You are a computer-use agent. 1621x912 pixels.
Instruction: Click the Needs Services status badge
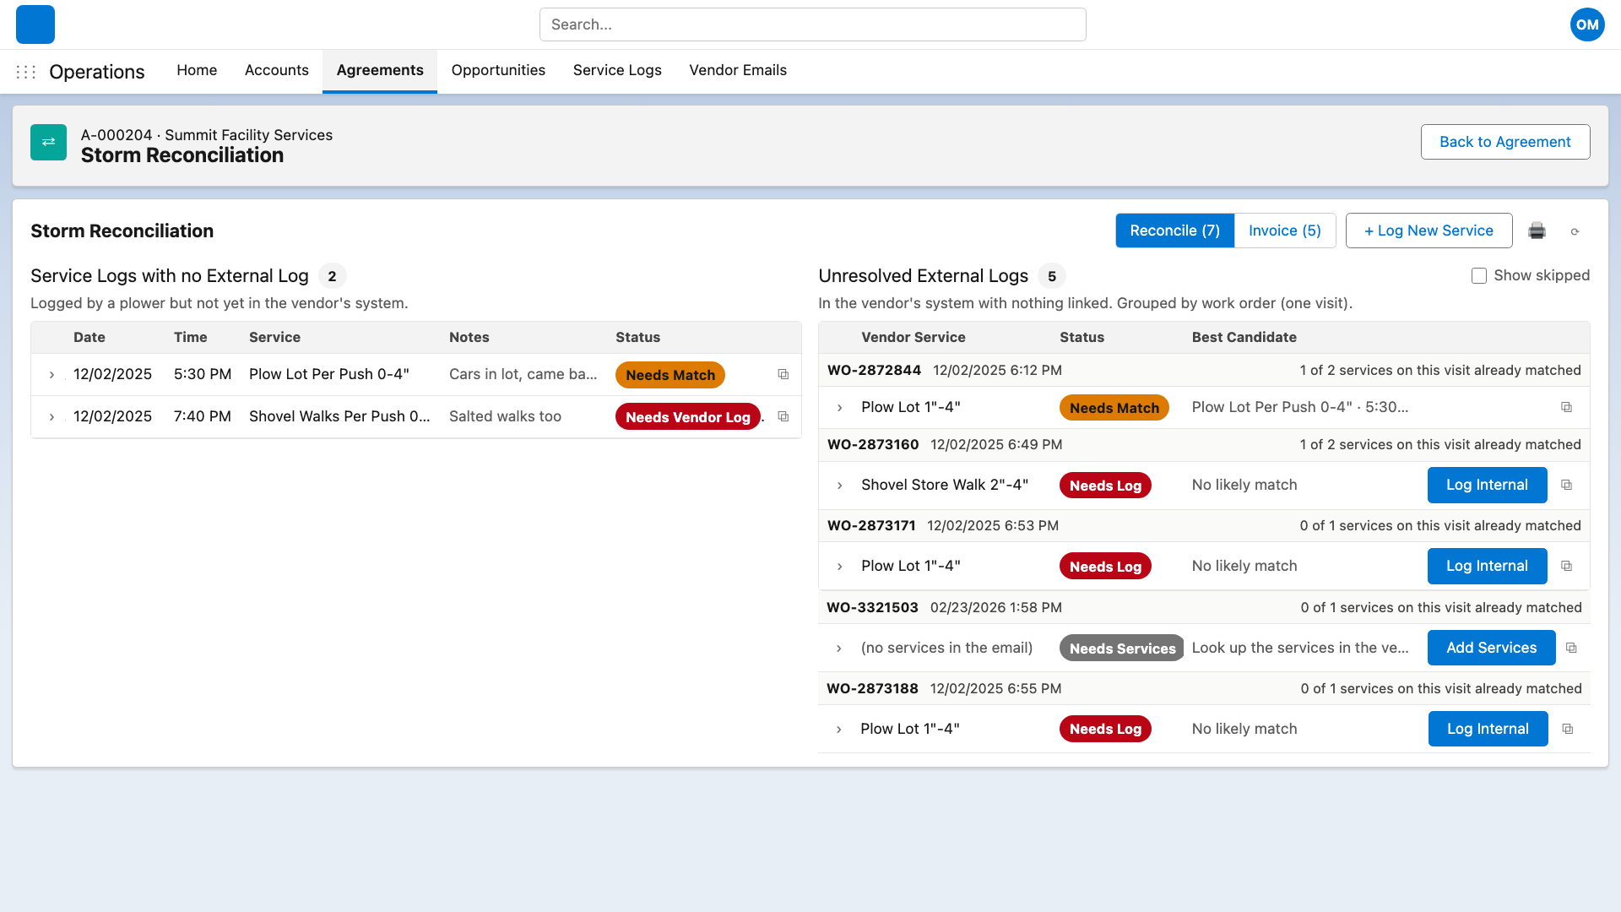(x=1121, y=649)
